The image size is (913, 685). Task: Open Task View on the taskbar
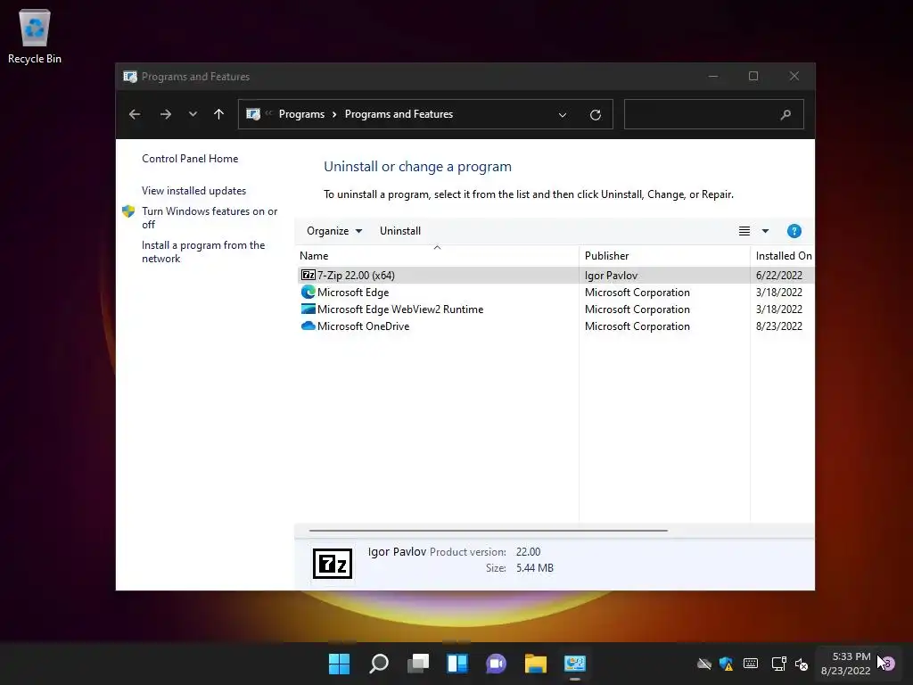418,664
